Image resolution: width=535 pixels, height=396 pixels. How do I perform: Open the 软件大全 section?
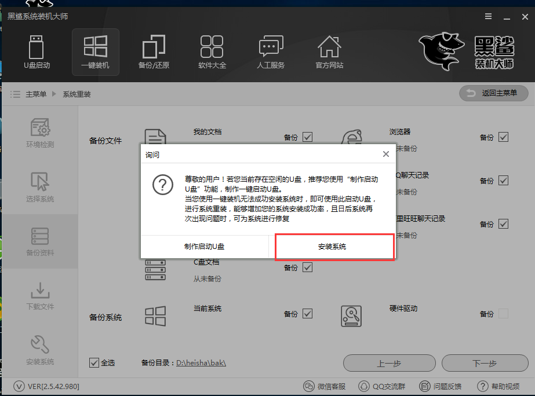click(x=212, y=52)
